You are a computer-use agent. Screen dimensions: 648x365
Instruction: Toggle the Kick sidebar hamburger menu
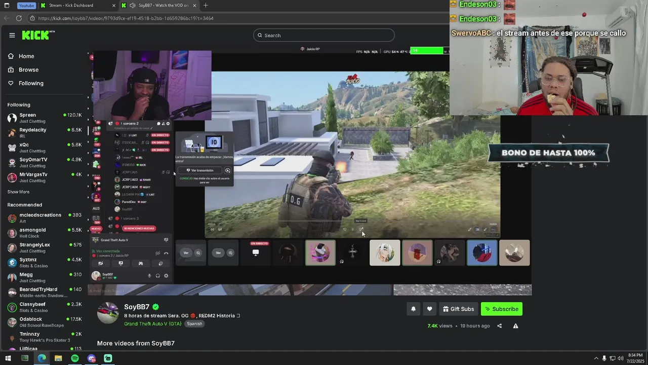pos(12,35)
